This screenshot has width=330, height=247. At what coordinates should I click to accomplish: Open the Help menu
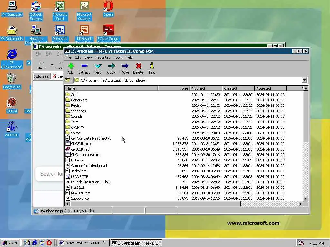pos(129,57)
